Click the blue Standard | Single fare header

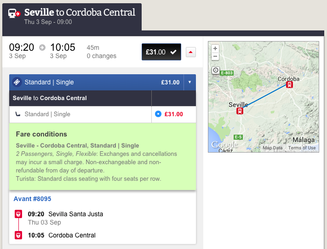pos(96,82)
